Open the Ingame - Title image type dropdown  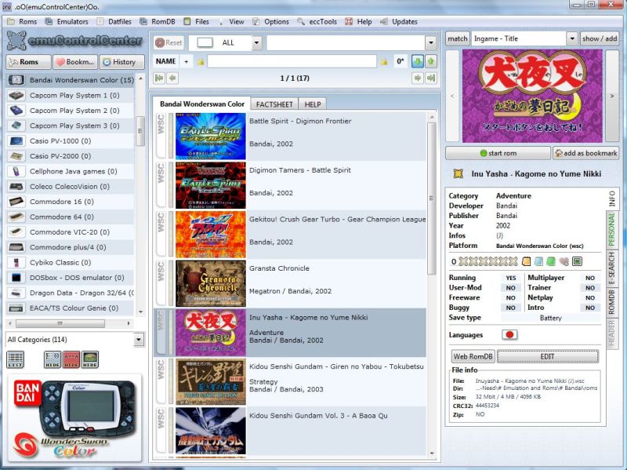pos(572,38)
